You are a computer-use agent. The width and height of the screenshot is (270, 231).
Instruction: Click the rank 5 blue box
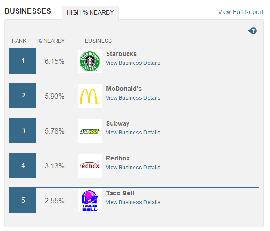[x=23, y=201]
